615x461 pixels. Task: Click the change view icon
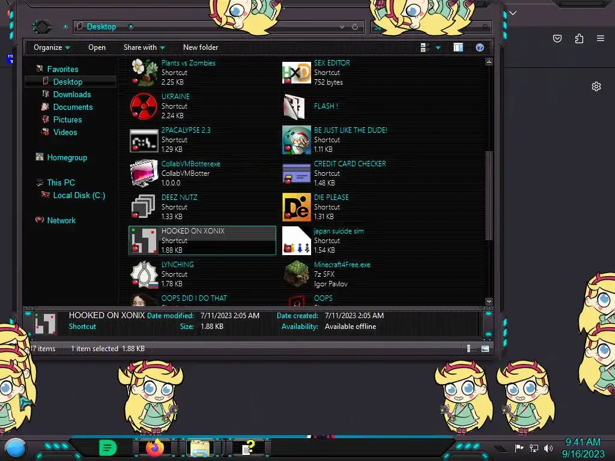click(x=425, y=47)
